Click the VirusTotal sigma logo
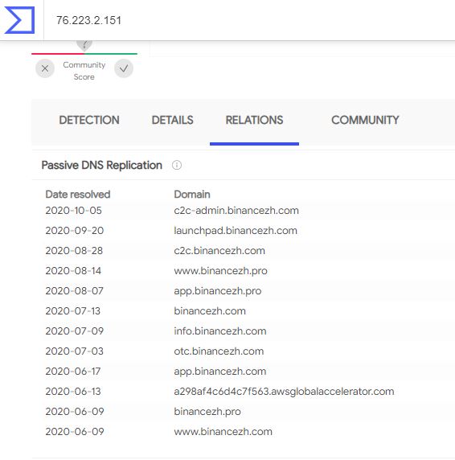Viewport: 455px width, 460px height. (x=19, y=20)
